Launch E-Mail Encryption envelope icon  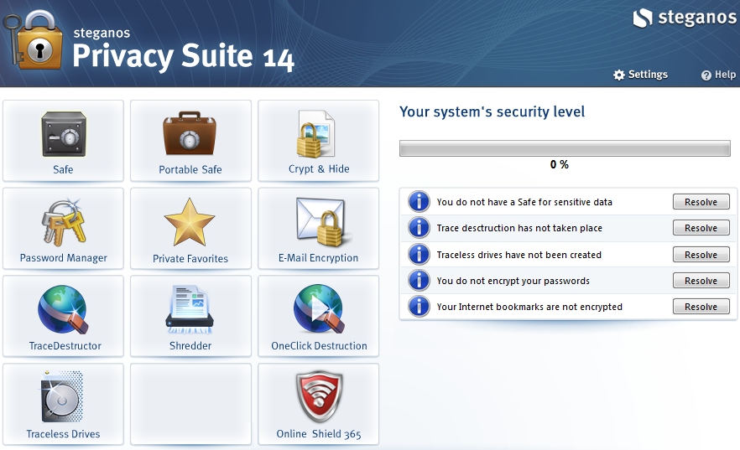322,222
